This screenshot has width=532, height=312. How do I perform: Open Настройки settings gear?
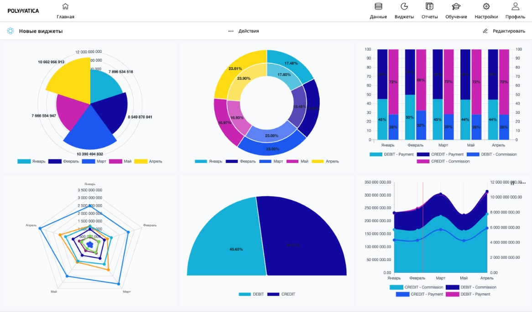point(486,11)
